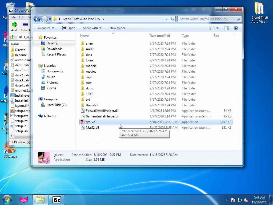The width and height of the screenshot is (273, 205).
Task: Click the refresh button beside address bar
Action: point(172,19)
